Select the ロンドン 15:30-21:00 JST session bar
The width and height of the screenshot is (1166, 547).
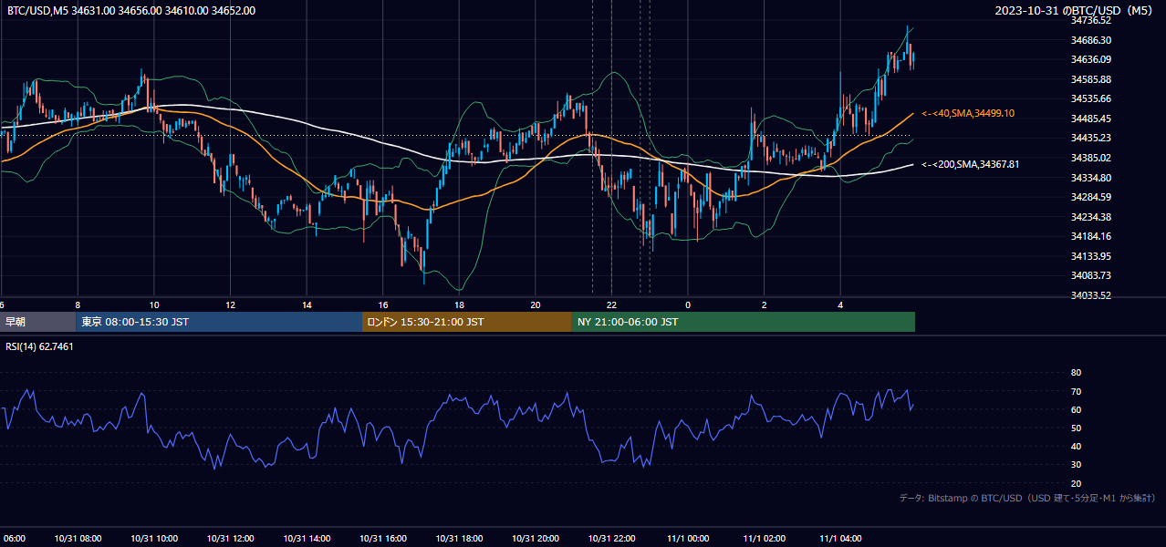(x=467, y=322)
